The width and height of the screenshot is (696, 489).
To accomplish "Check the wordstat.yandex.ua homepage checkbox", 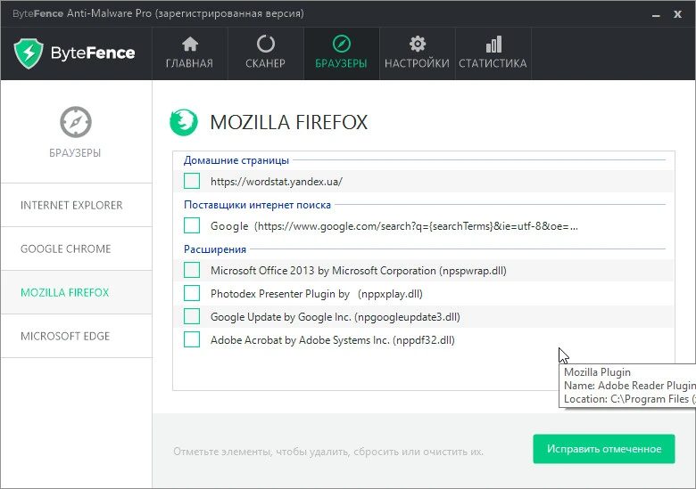I will pyautogui.click(x=192, y=181).
